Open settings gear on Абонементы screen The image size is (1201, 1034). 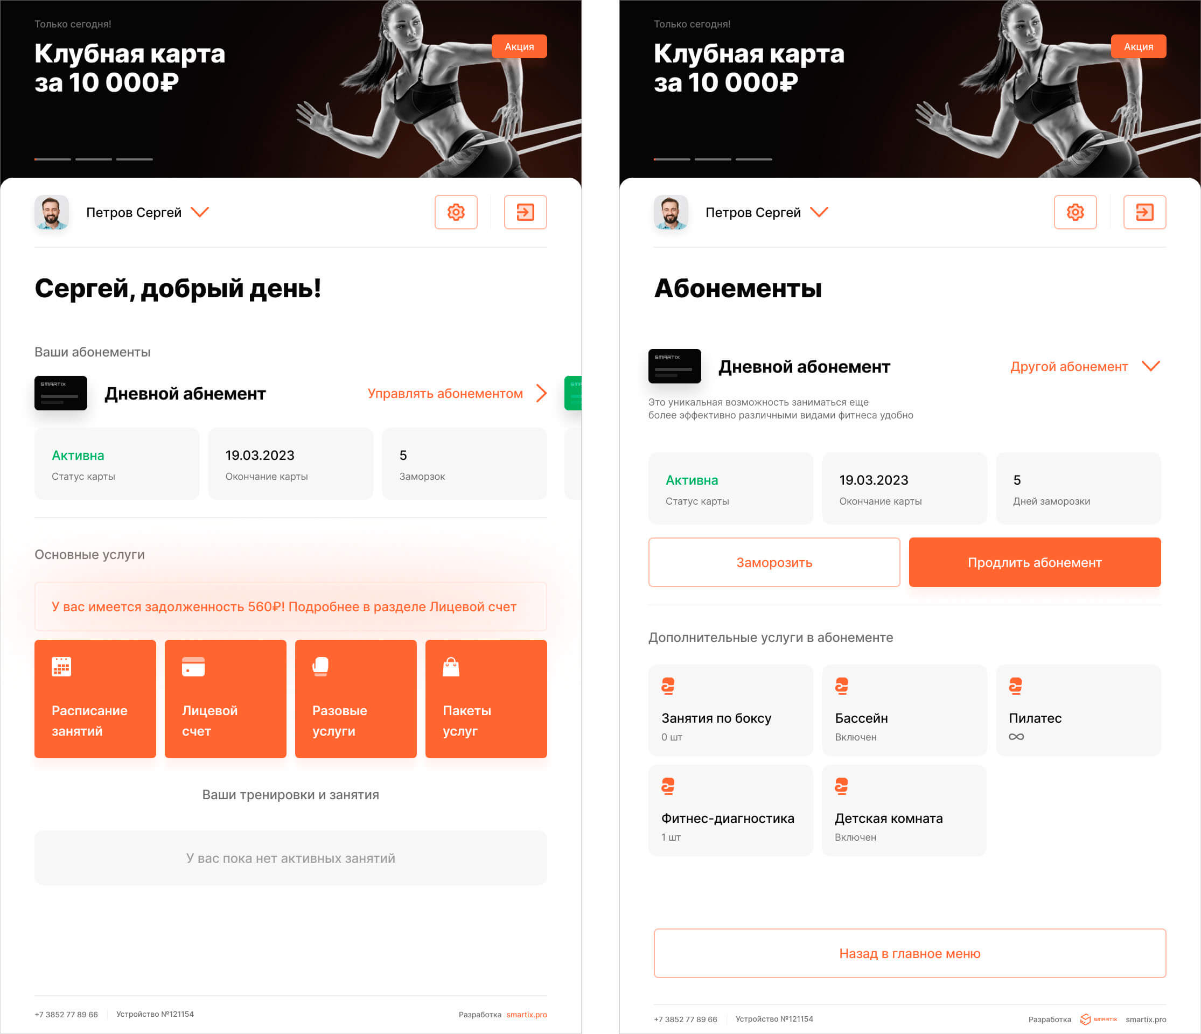point(1075,212)
